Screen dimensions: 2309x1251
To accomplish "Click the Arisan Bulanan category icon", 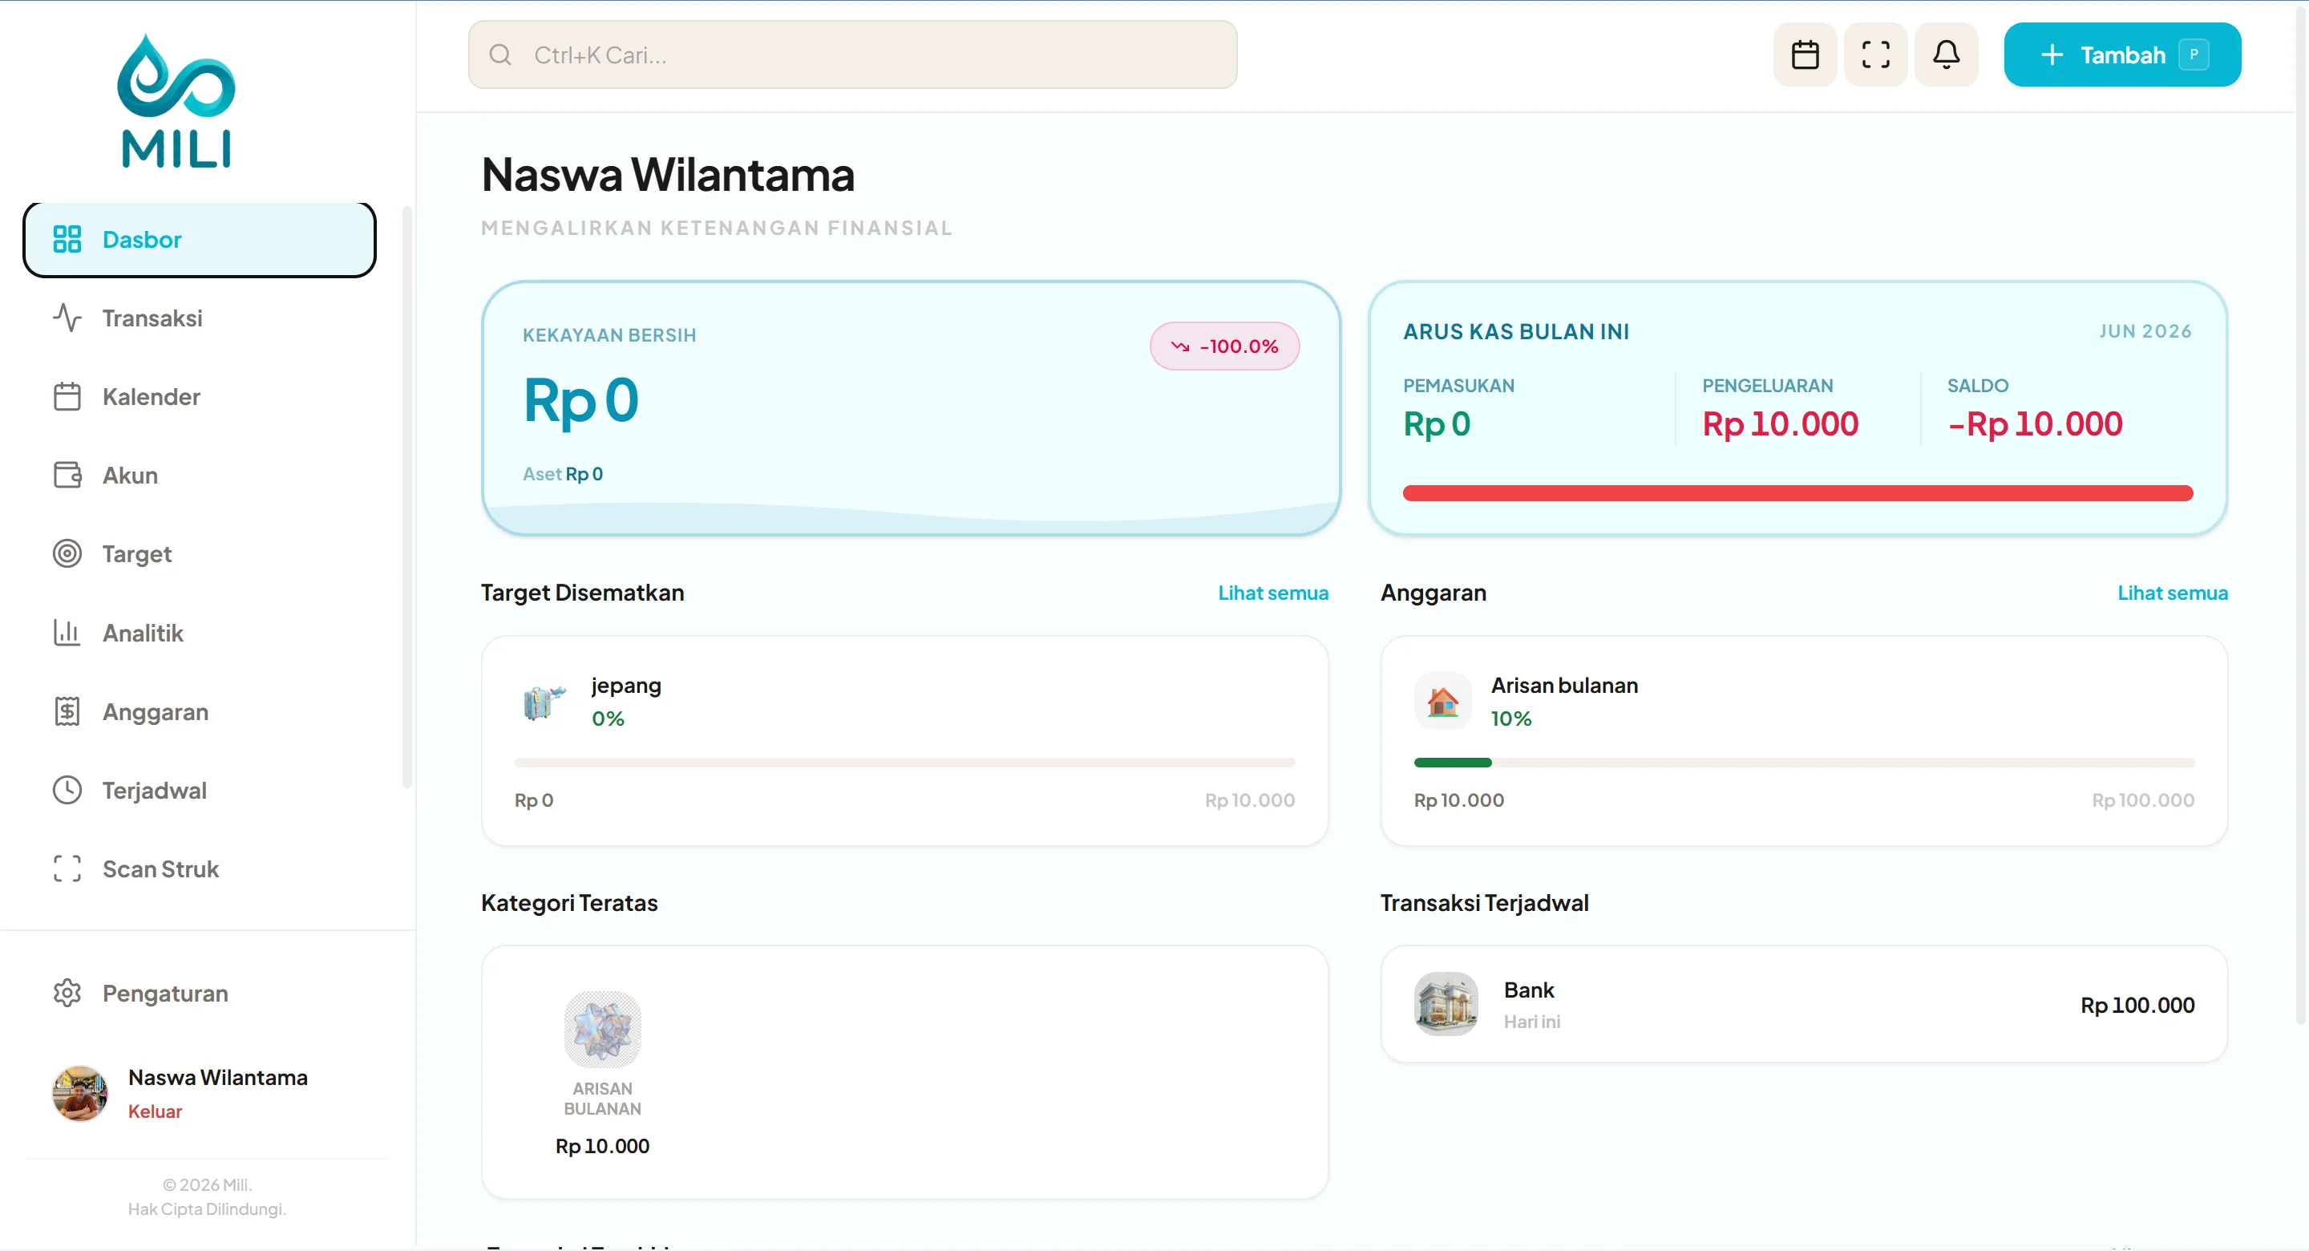I will coord(602,1029).
